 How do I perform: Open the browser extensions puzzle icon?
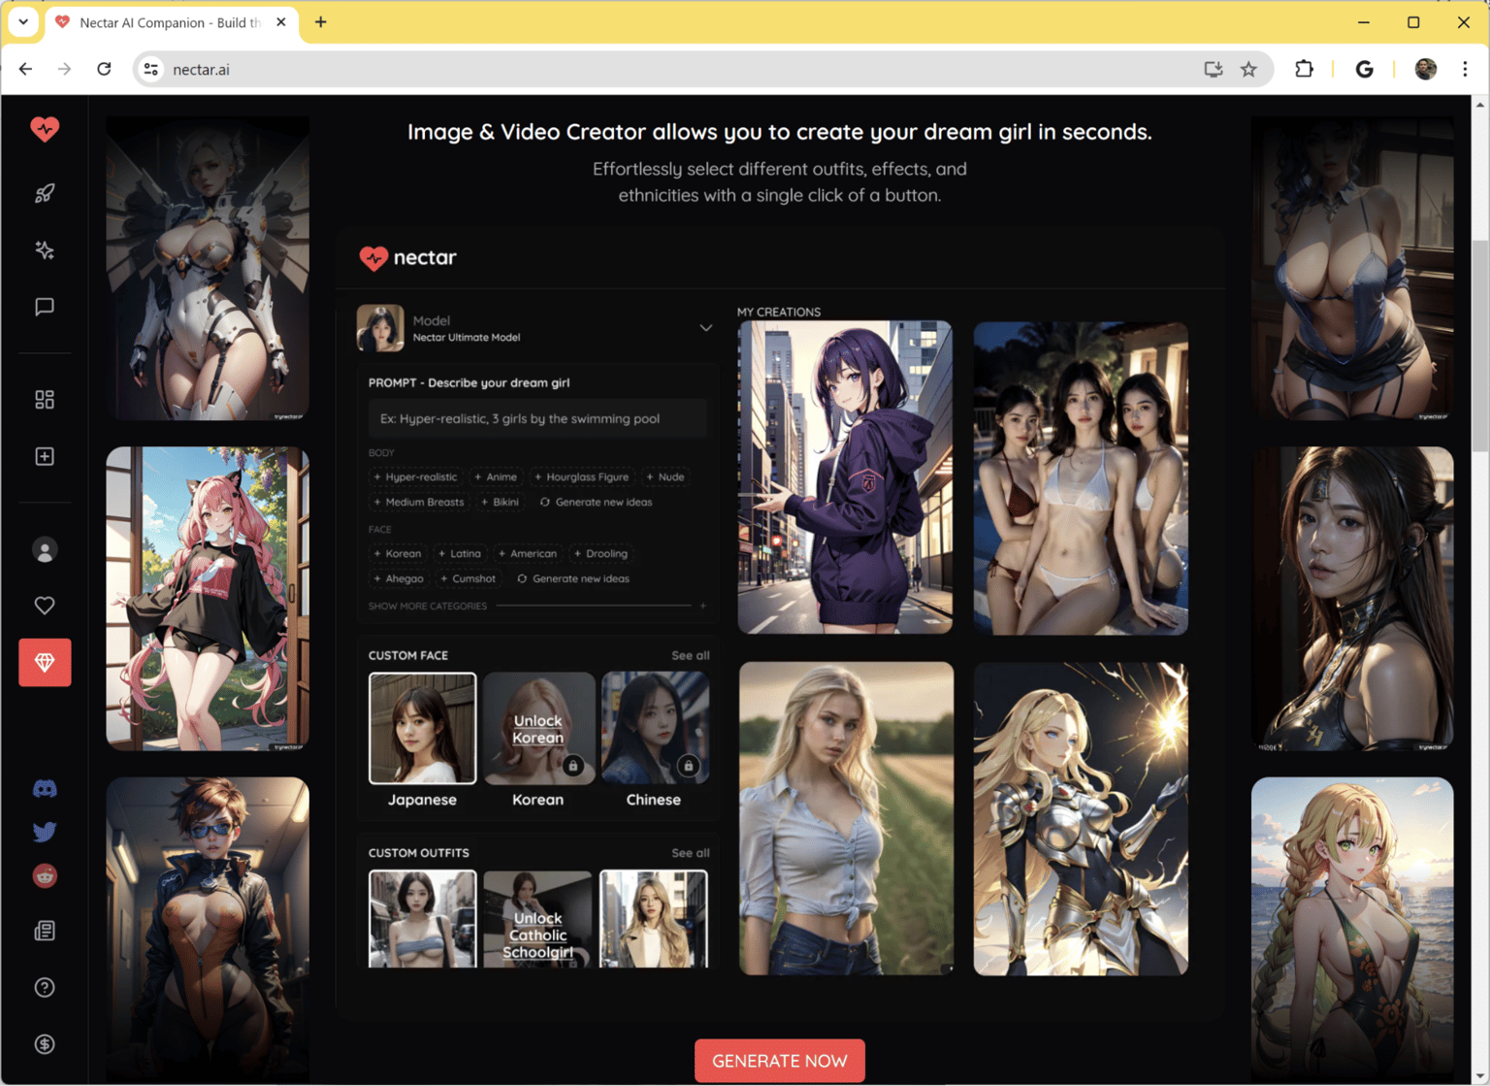click(x=1304, y=69)
